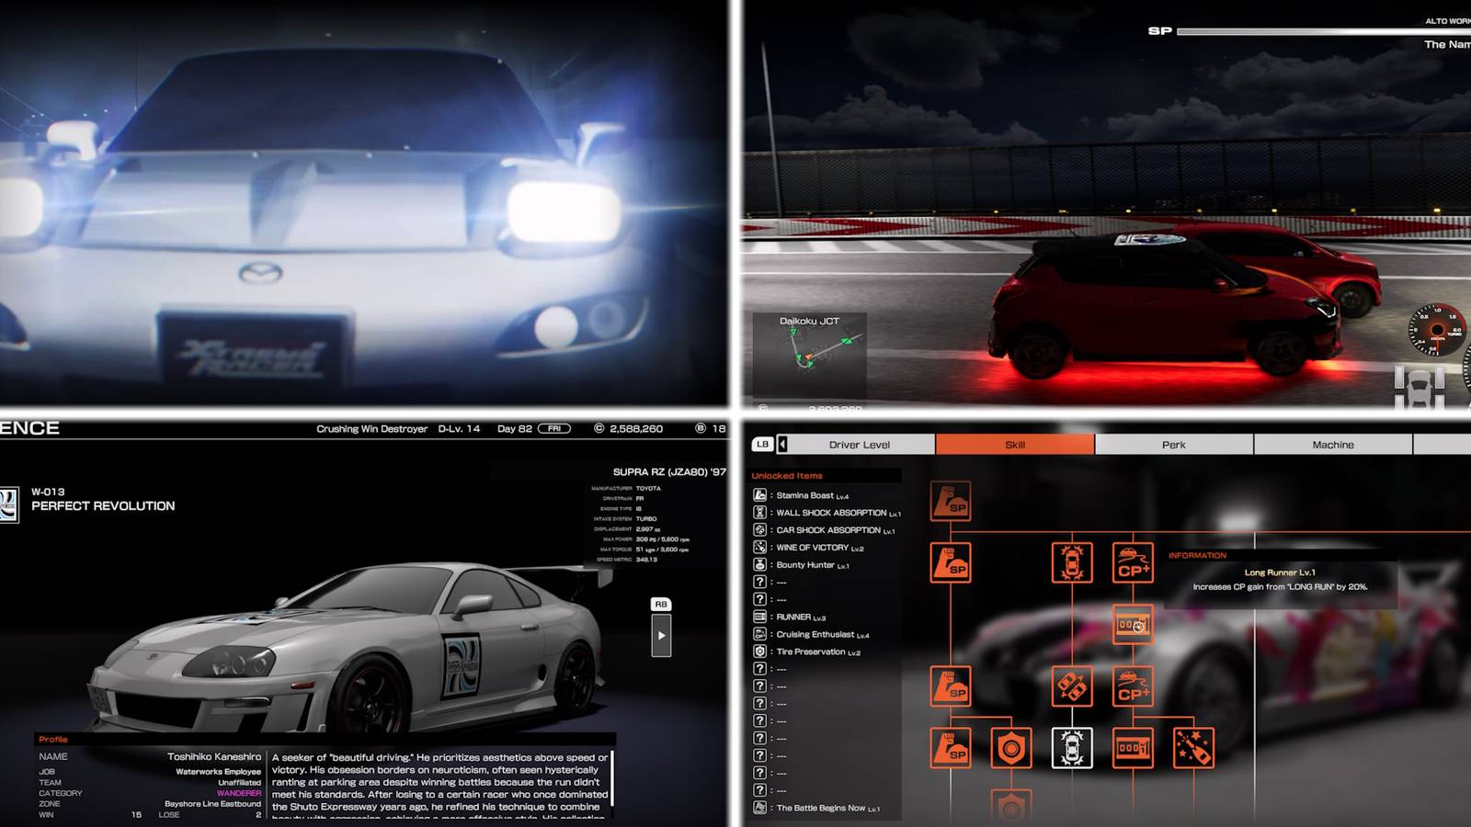Click the Unlocked Items heading

(787, 476)
